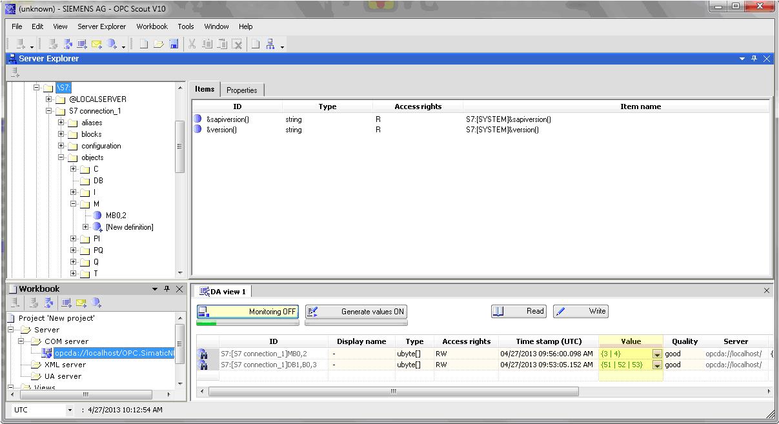
Task: Select [New definition] under M folder
Action: pyautogui.click(x=129, y=227)
